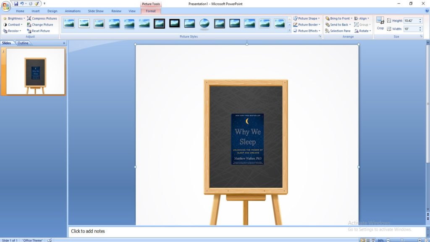Screen dimensions: 430x242
Task: Open the PowerPoint Help icon
Action: tap(427, 11)
